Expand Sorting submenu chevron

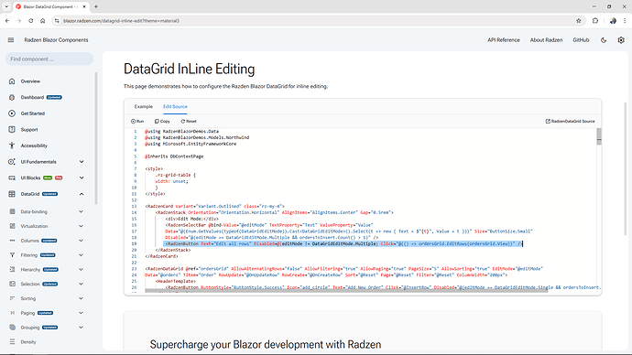pos(81,298)
